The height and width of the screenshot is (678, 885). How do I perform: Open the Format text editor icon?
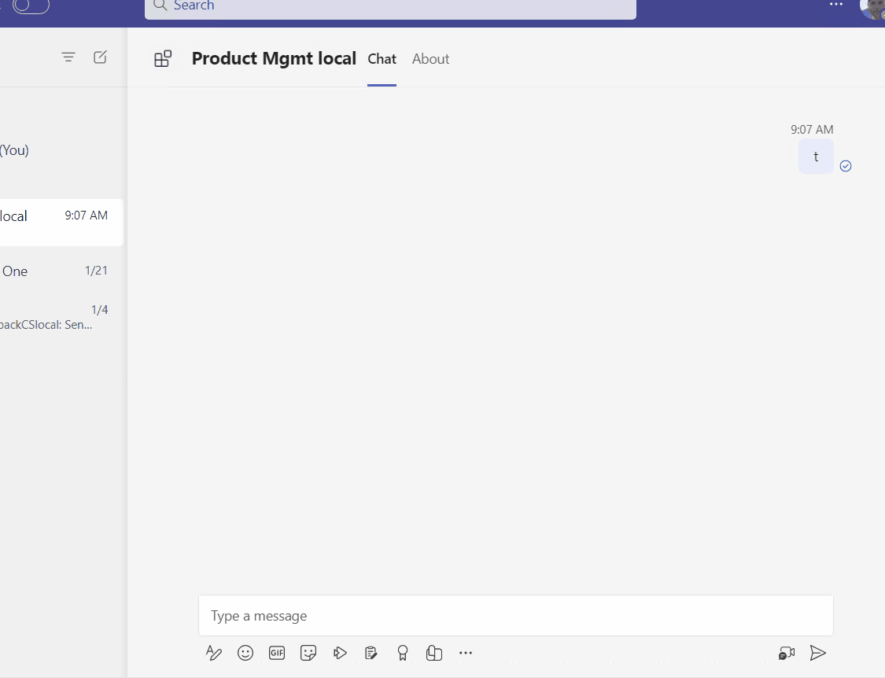coord(214,653)
